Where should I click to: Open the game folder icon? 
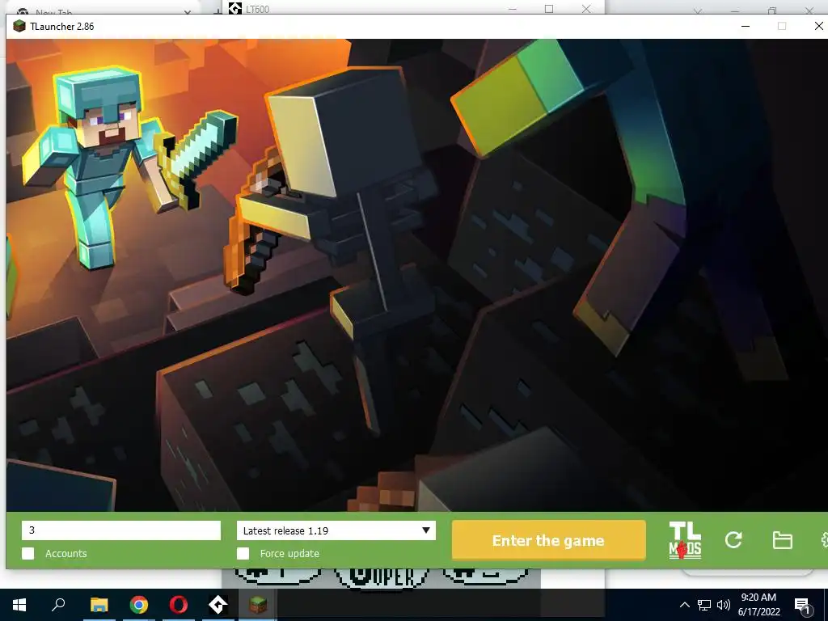782,540
